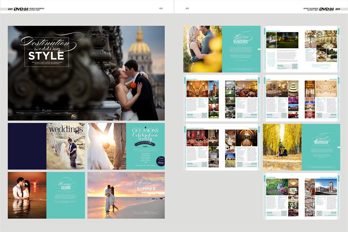Select the Weddings cover with the couple
The width and height of the screenshot is (348, 232).
(66, 146)
